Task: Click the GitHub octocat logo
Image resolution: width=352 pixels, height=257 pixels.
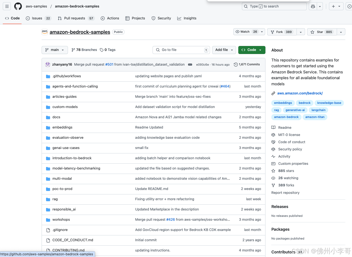Action: point(18,6)
